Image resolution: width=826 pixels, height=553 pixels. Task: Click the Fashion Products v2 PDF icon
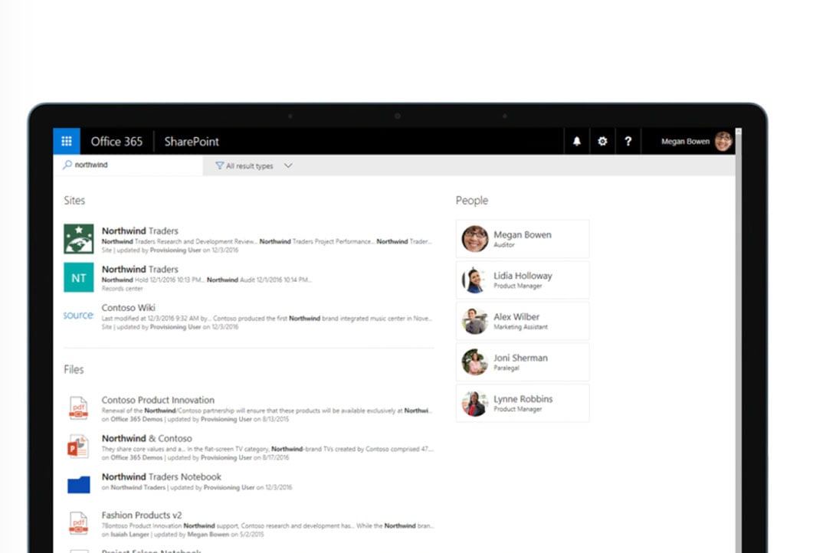tap(78, 523)
